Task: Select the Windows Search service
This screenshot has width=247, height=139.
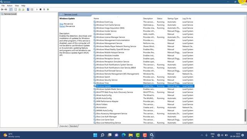Action: click(x=144, y=77)
